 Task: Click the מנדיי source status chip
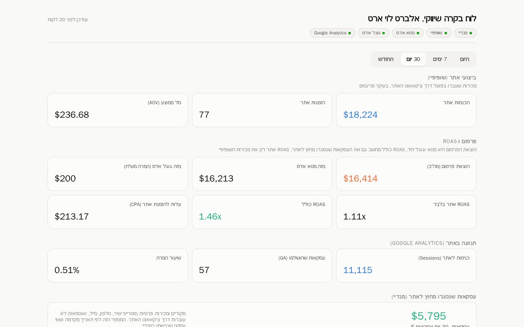coord(465,33)
